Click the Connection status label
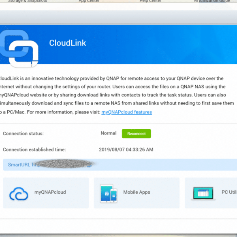Screen dimensions: 237x237 23,134
